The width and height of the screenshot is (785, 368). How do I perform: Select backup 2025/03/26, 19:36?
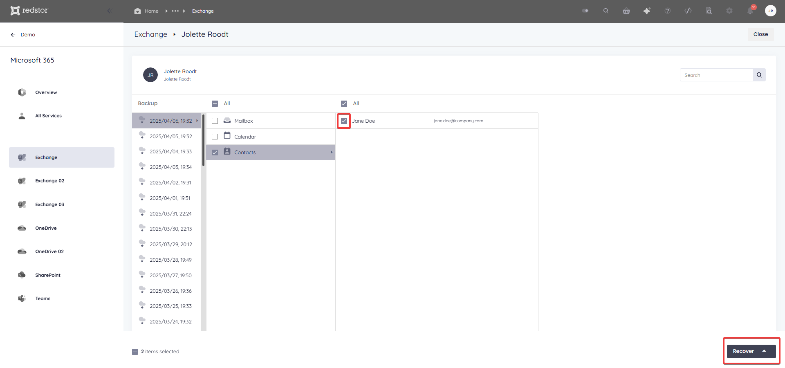point(167,291)
